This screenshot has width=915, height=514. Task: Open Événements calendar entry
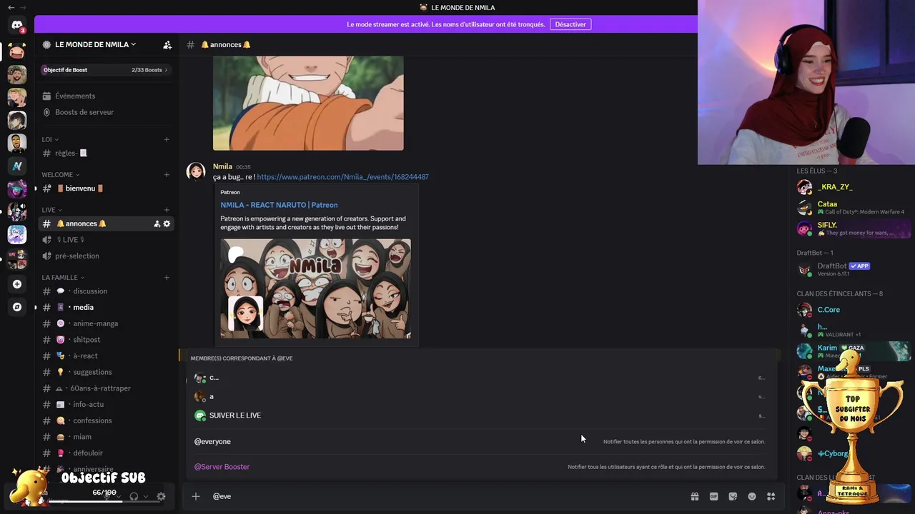pos(107,96)
